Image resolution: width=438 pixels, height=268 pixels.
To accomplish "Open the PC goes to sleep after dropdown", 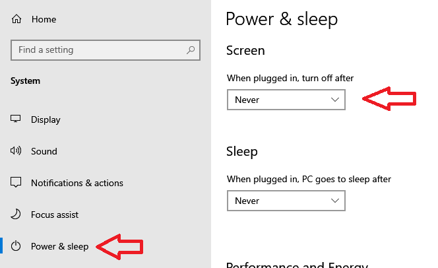I will point(286,201).
